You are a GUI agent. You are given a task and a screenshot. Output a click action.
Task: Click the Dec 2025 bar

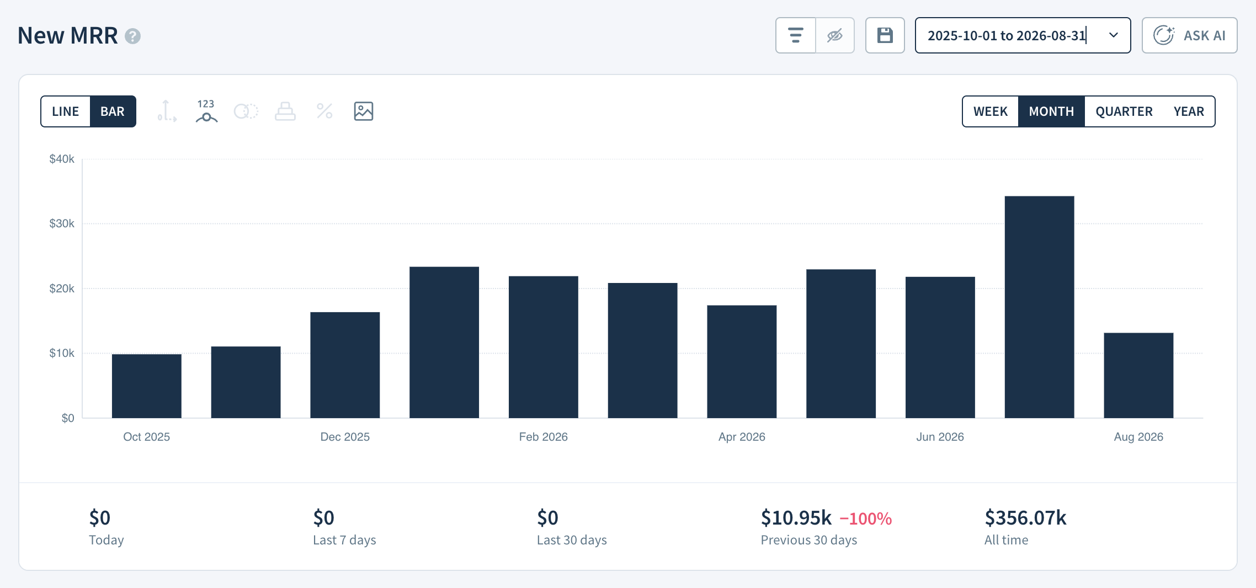345,365
